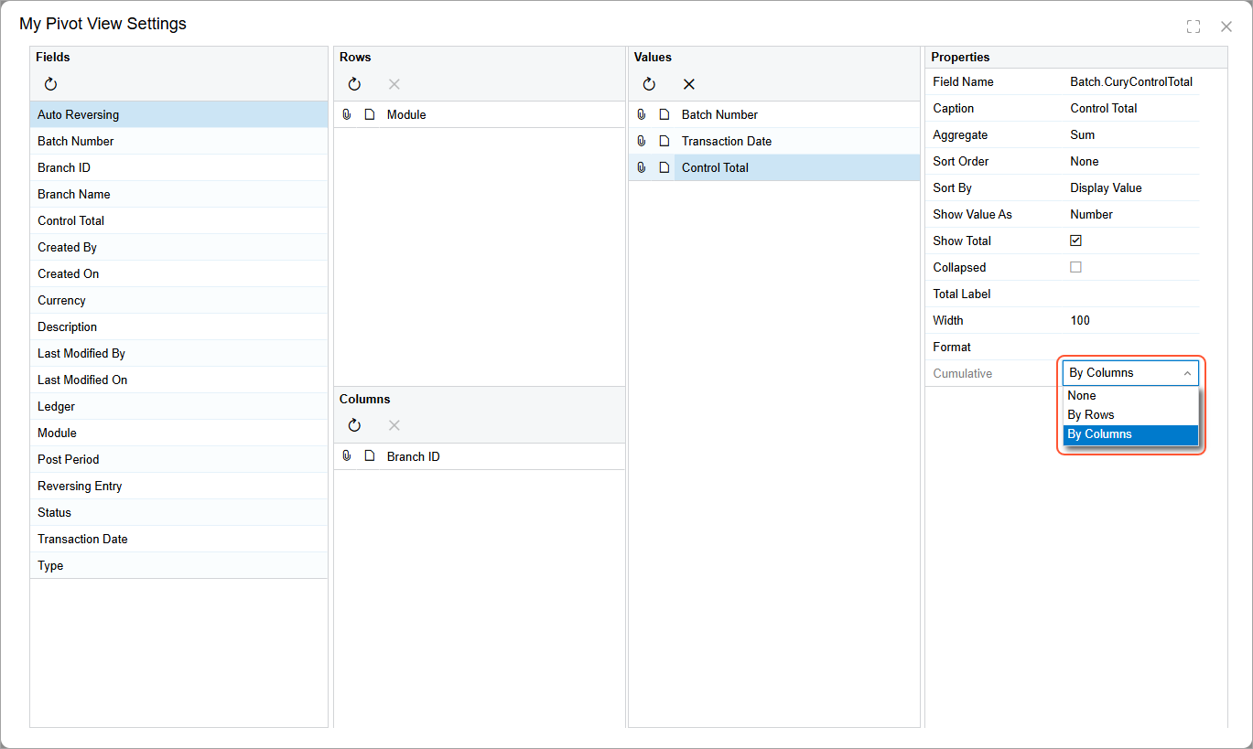Select Module in Rows panel

click(502, 114)
